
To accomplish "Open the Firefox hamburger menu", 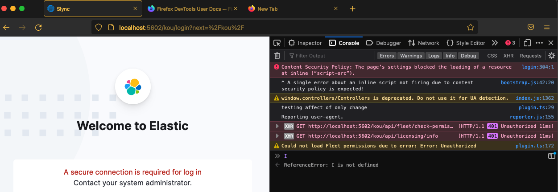I will [547, 28].
